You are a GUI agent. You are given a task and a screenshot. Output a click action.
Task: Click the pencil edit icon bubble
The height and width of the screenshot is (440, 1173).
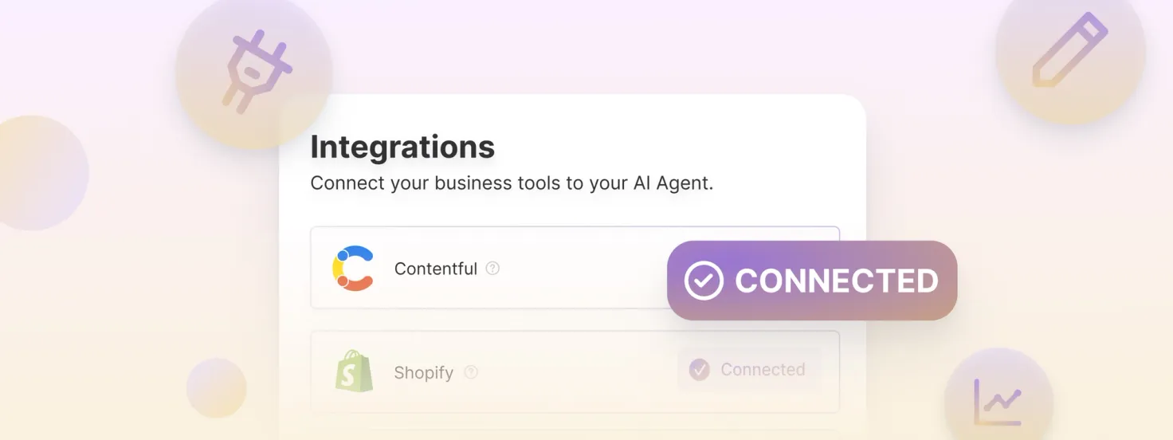point(1071,49)
